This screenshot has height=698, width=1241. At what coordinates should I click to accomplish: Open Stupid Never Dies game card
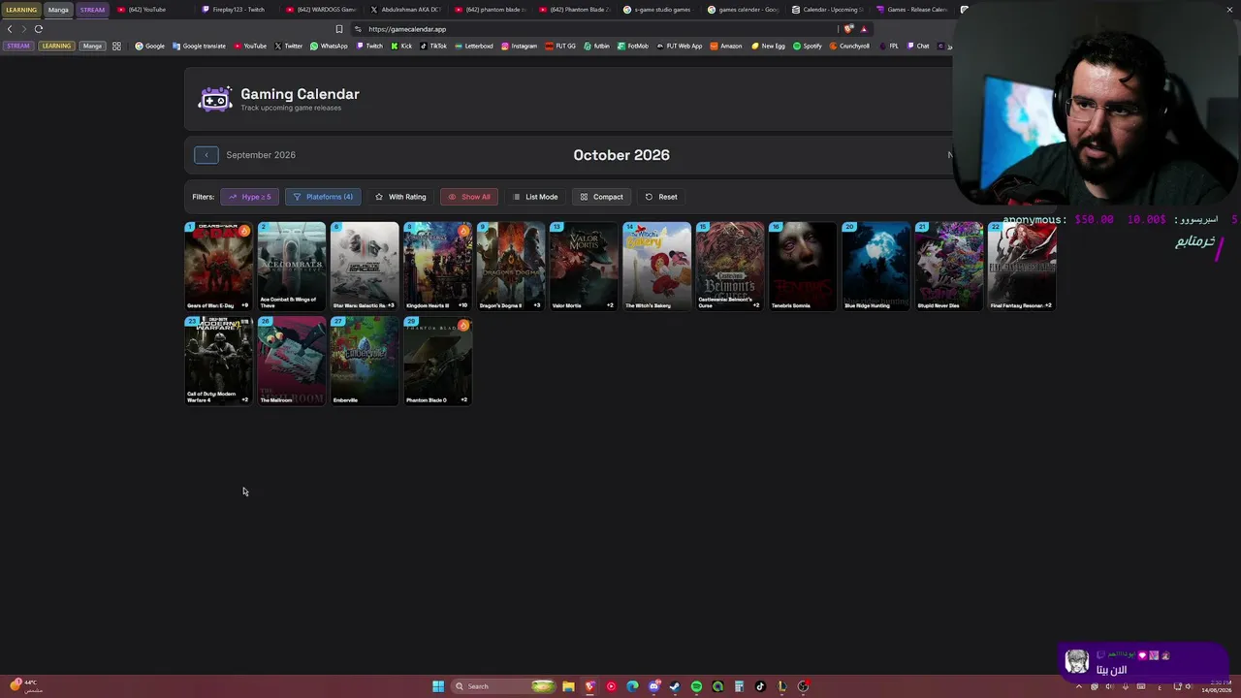coord(949,267)
